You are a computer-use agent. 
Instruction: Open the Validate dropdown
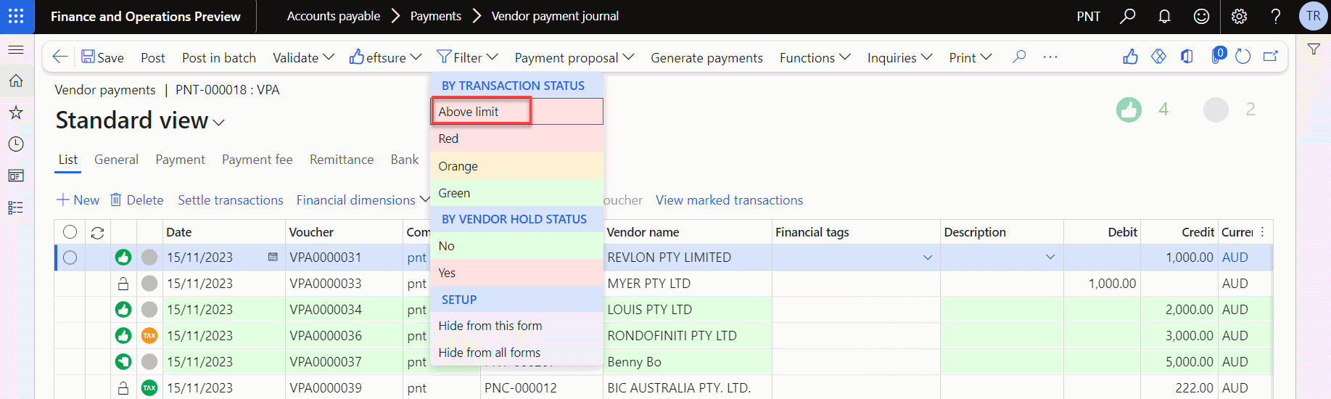(303, 57)
